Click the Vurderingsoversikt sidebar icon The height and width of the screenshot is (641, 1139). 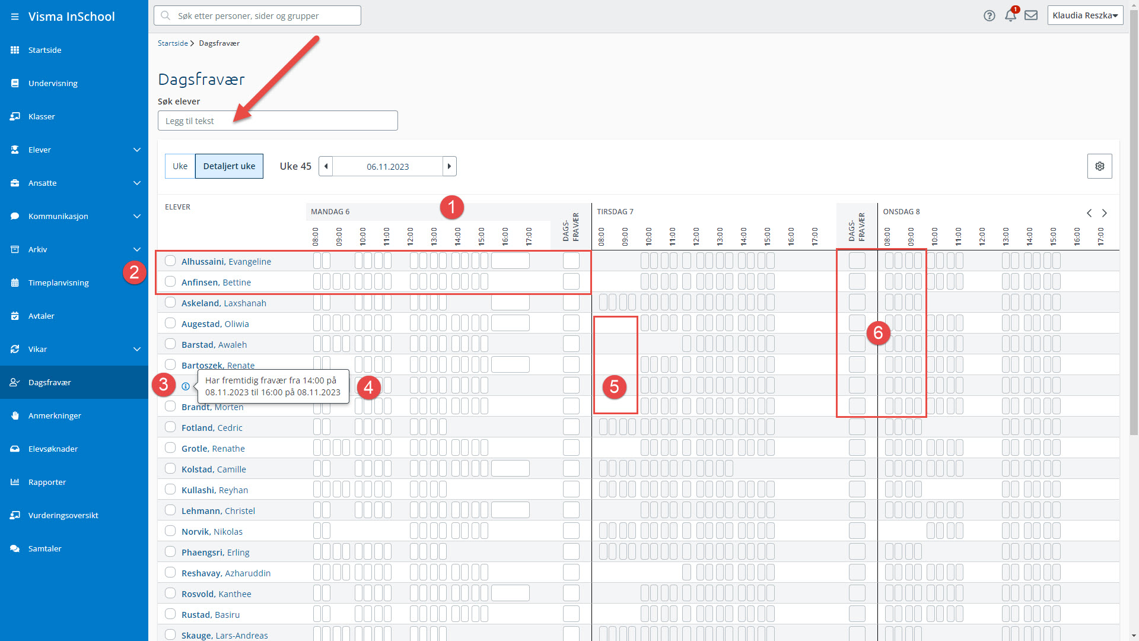[x=15, y=515]
